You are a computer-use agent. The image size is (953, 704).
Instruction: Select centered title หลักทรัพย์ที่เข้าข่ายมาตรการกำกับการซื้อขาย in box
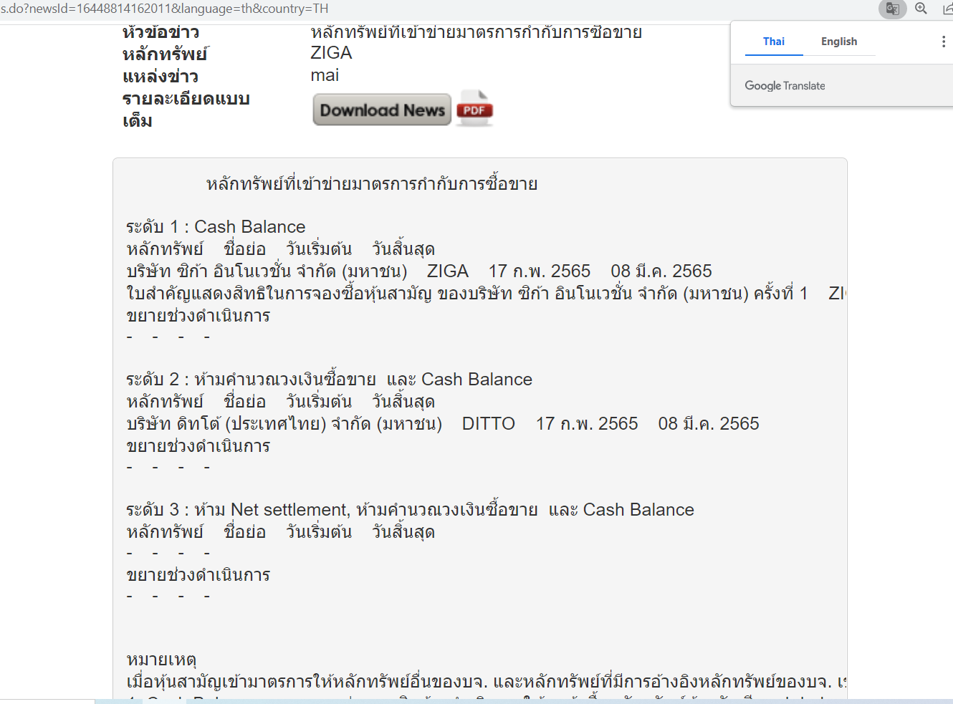372,184
